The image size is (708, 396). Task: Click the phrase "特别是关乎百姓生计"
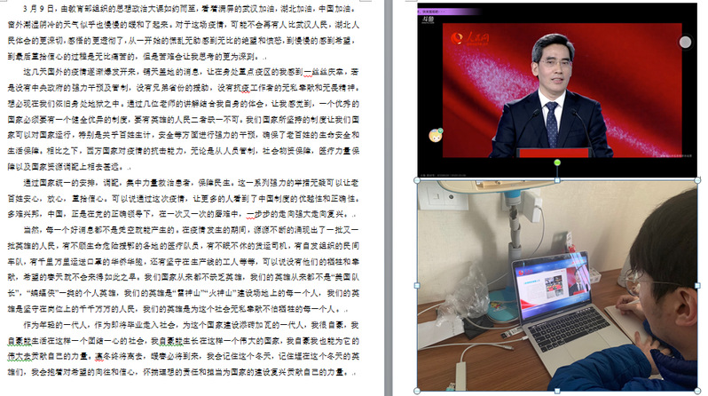(x=114, y=135)
